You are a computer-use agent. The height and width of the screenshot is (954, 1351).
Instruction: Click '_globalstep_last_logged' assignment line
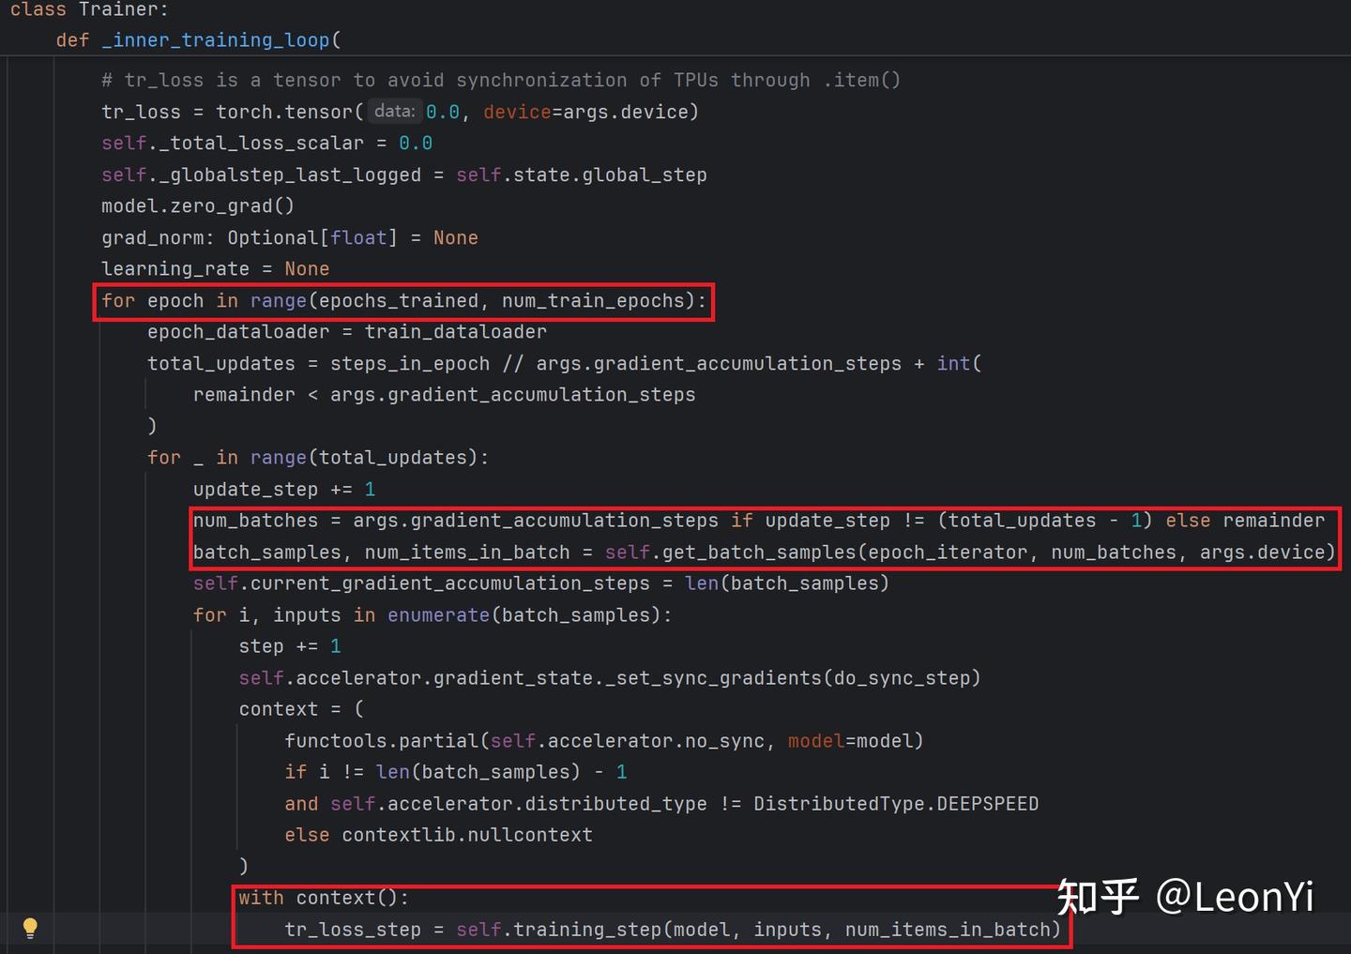404,175
